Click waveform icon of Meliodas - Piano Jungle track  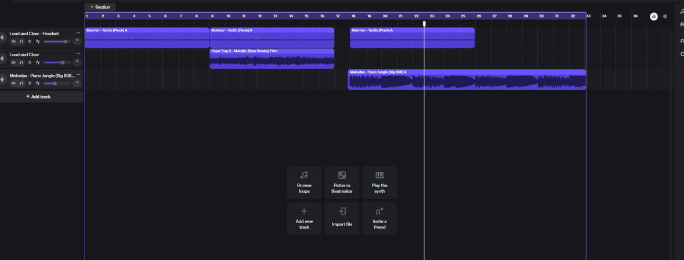[x=3, y=79]
